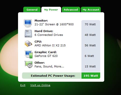121x95 pixels.
Task: Open the Advanced tab
Action: 71,10
